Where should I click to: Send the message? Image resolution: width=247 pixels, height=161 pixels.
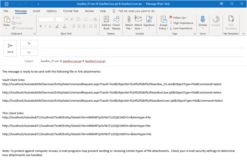click(10, 48)
